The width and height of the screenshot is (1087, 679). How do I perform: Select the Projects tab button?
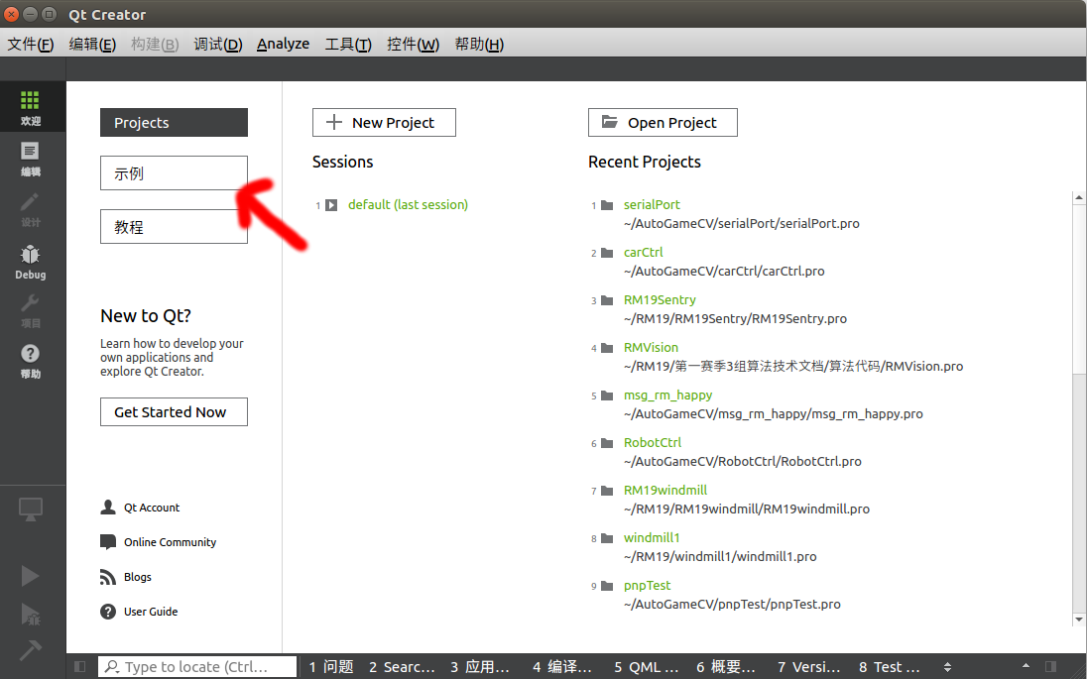[x=174, y=123]
